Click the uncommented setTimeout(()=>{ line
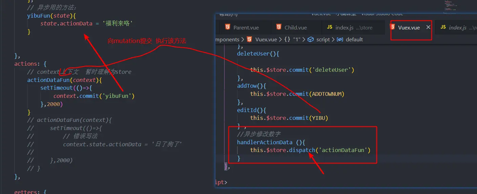This screenshot has height=194, width=477. click(x=66, y=88)
